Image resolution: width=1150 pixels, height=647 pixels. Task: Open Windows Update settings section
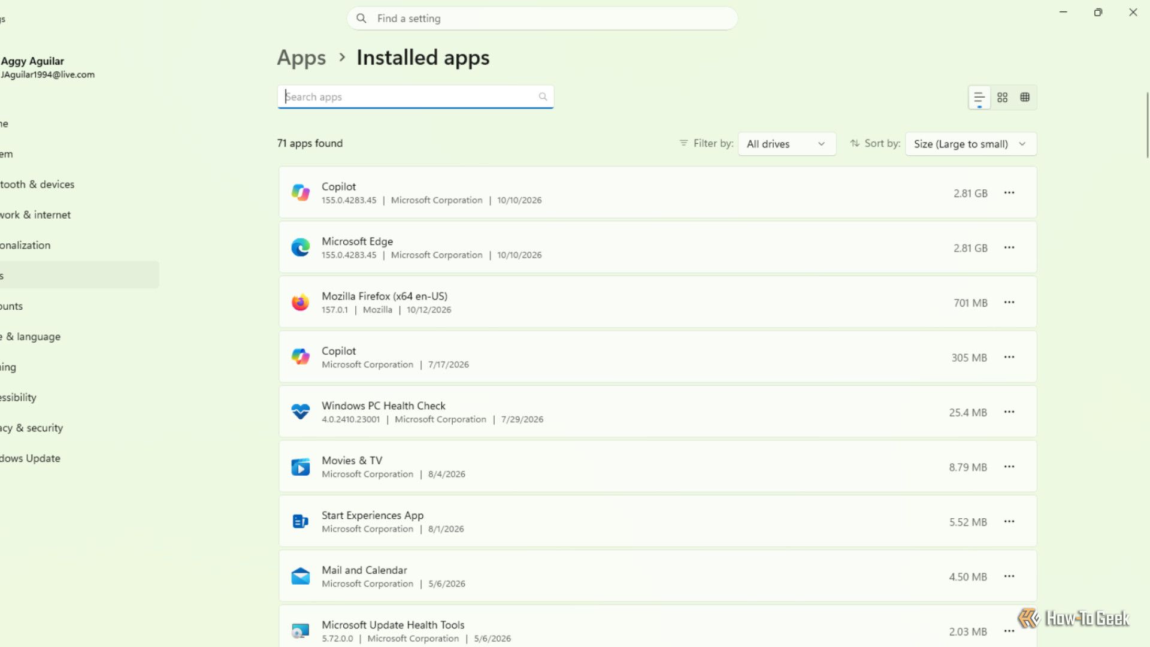coord(30,458)
